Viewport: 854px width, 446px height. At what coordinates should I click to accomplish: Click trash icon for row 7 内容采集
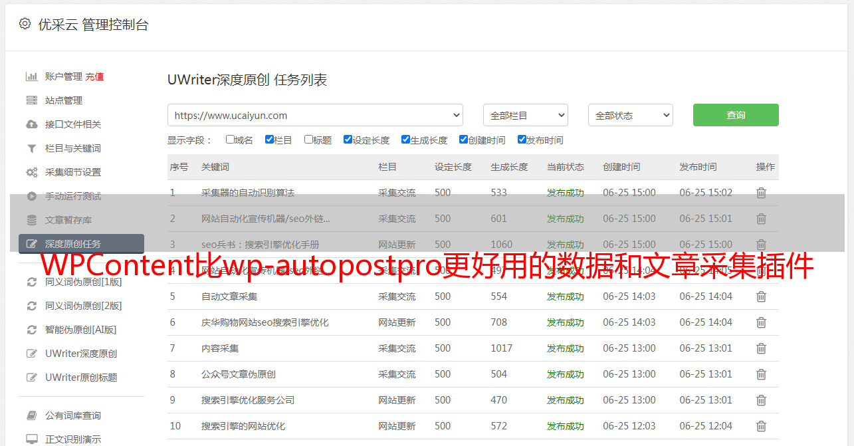pyautogui.click(x=762, y=348)
